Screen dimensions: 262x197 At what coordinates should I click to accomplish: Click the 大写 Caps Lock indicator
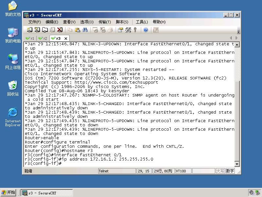coord(220,171)
